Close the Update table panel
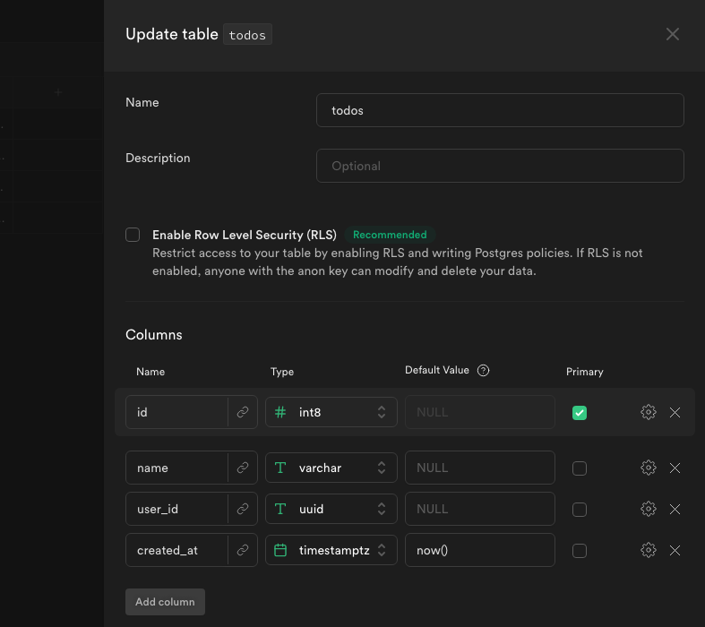The width and height of the screenshot is (705, 627). click(673, 34)
